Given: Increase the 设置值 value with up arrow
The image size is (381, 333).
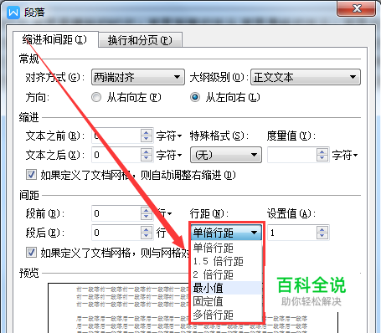Looking at the screenshot, I should pyautogui.click(x=322, y=229).
